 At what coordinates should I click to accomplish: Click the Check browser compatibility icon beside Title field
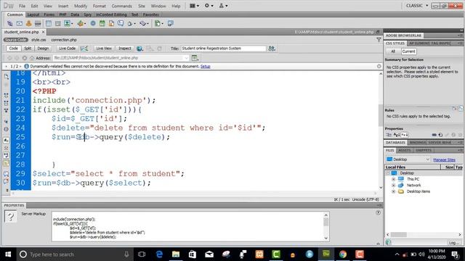tap(272, 49)
